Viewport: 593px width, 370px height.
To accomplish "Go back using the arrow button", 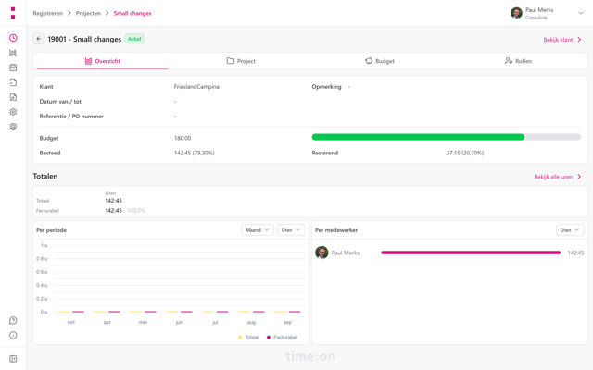I will (x=39, y=39).
